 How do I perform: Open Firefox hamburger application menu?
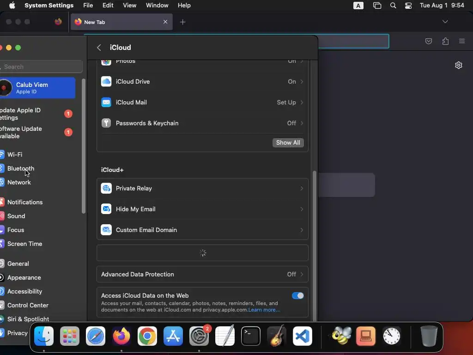pyautogui.click(x=462, y=41)
